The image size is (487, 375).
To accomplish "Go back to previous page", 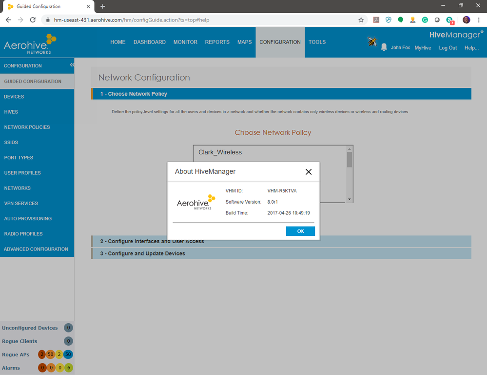I will (x=8, y=20).
